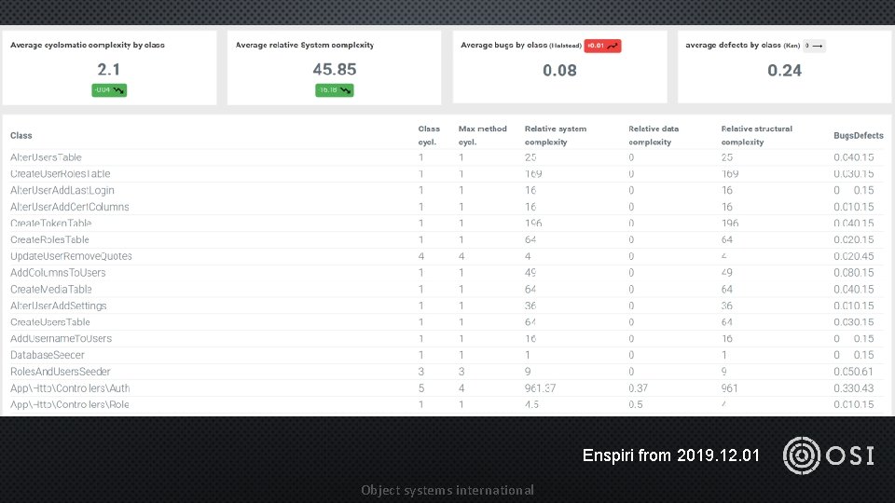Select the App\Http\Controllers\Auth class row

pyautogui.click(x=447, y=388)
